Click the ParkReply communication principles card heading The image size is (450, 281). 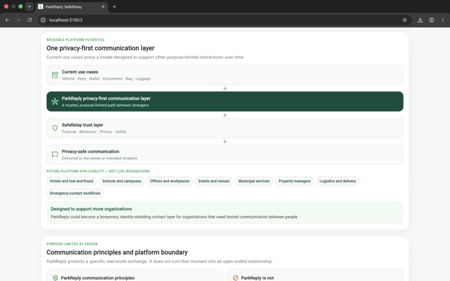(98, 278)
